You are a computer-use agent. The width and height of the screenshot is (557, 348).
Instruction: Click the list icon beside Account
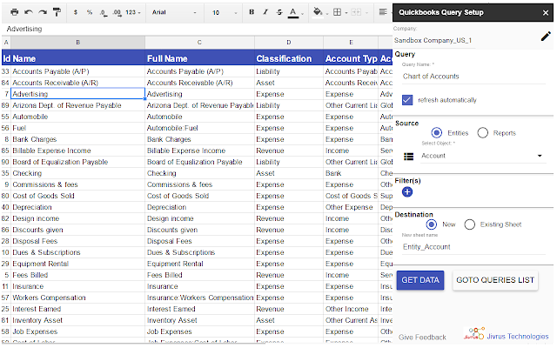coord(409,157)
